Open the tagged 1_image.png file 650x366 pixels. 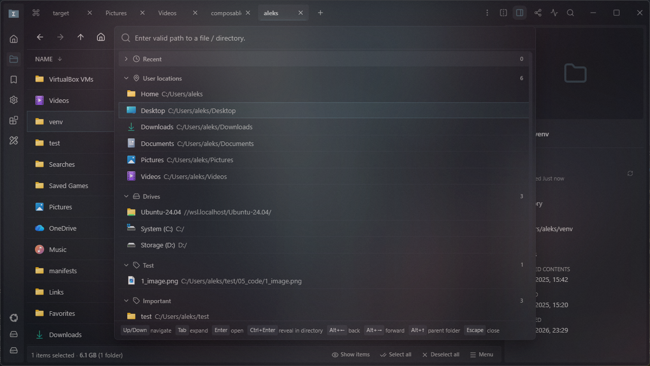323,281
